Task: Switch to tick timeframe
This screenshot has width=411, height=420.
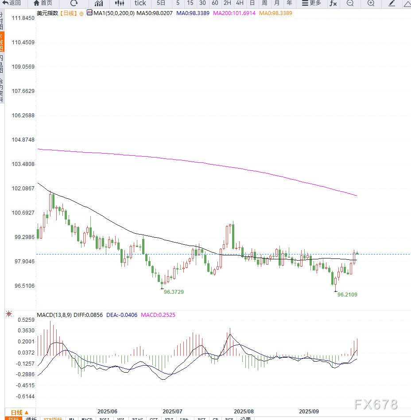Action: point(140,3)
